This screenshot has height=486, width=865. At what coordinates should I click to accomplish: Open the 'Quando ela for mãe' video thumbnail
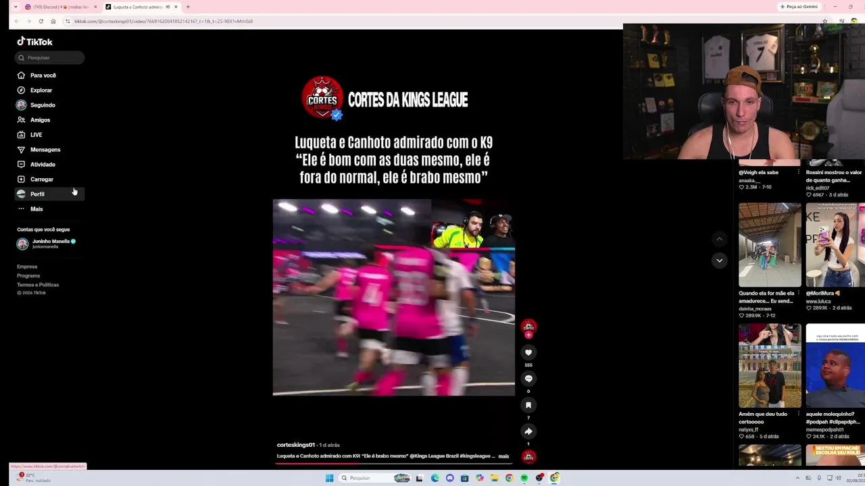pyautogui.click(x=770, y=245)
